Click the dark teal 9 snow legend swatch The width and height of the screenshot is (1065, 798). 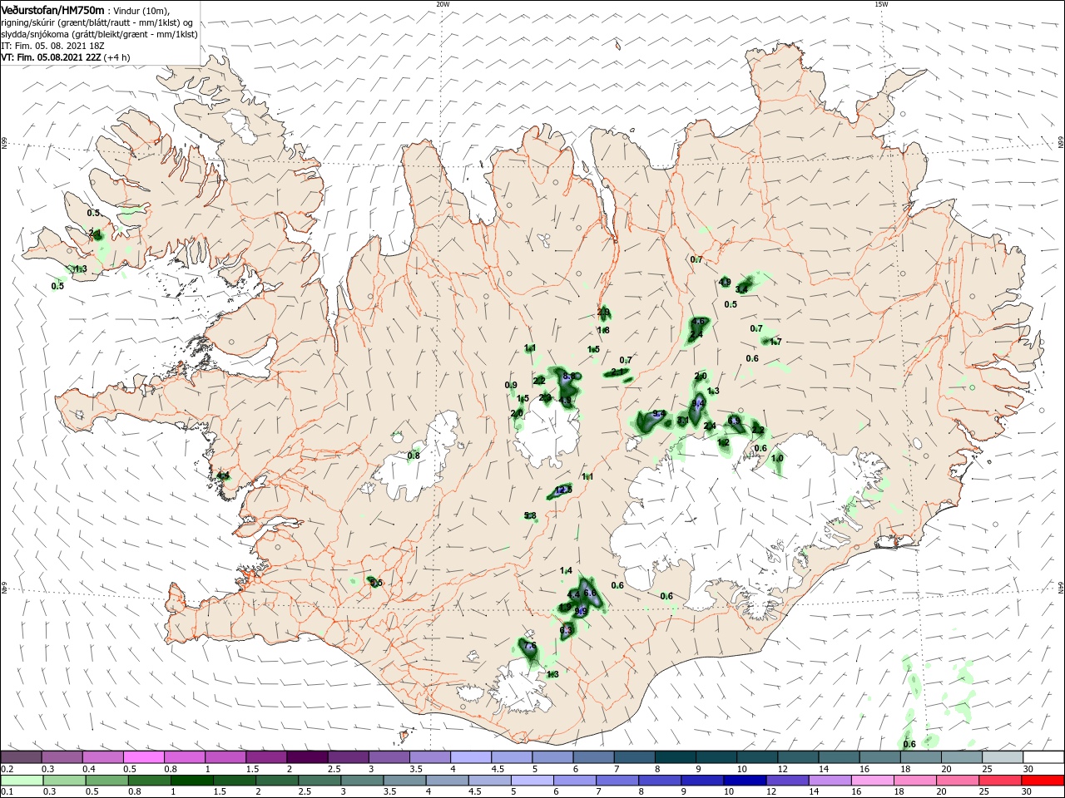716,756
